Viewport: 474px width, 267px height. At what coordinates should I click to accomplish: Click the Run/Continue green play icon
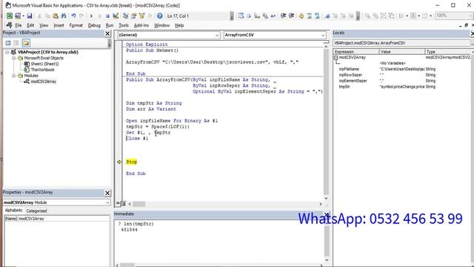click(91, 16)
